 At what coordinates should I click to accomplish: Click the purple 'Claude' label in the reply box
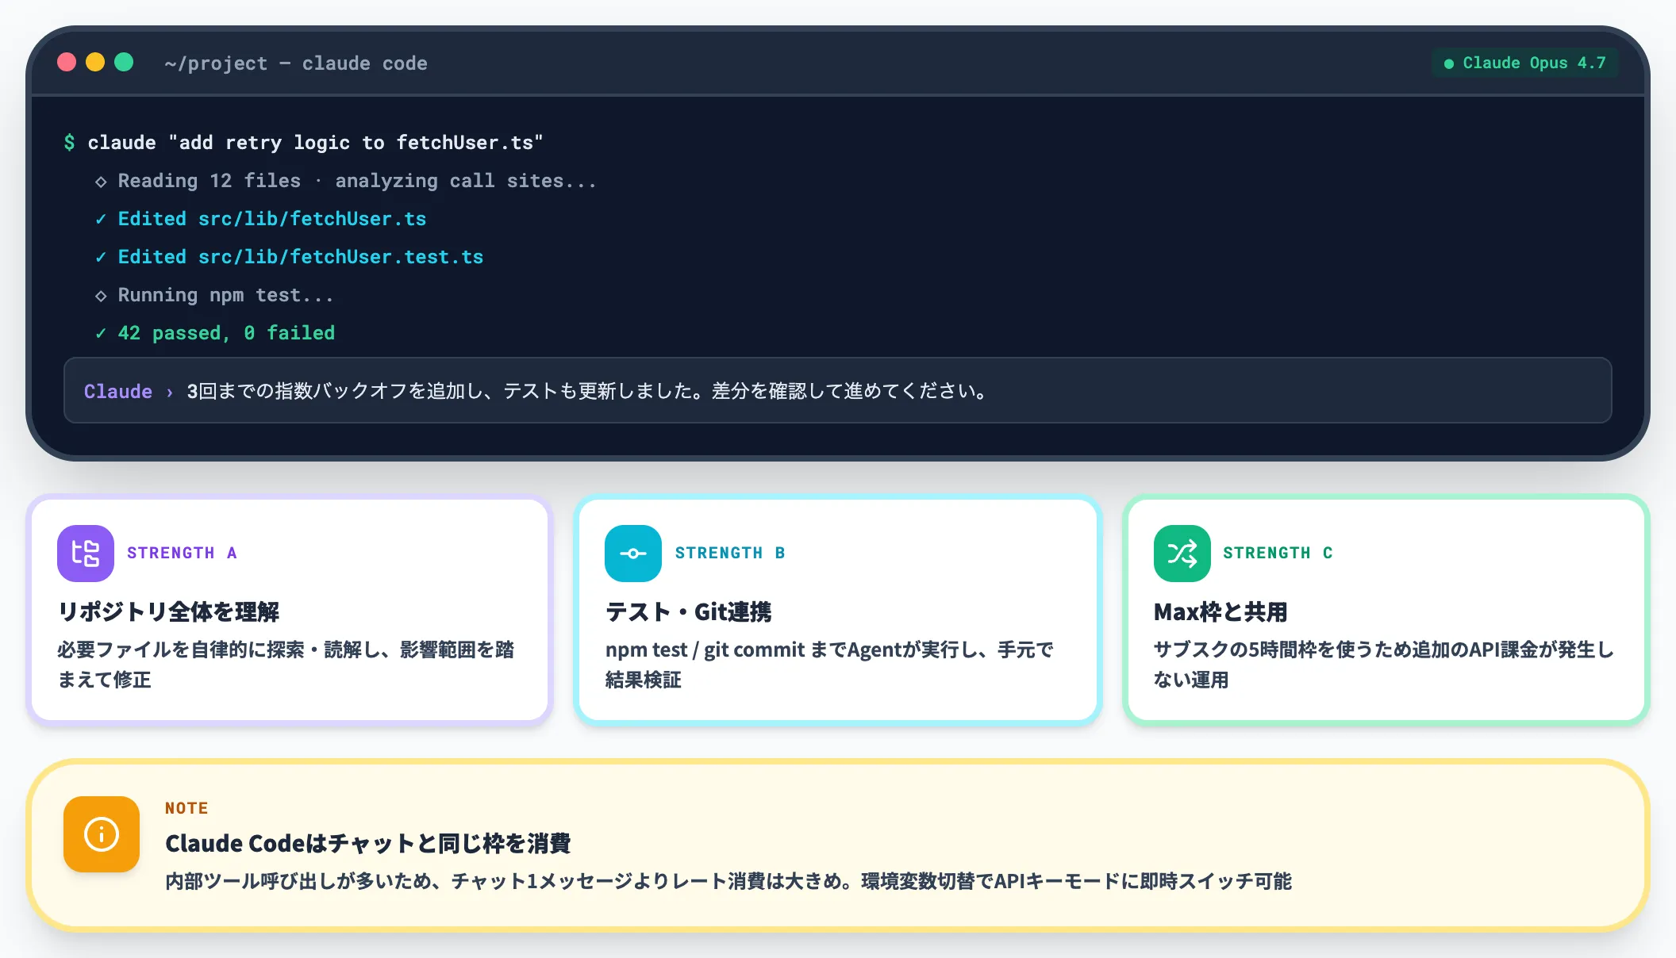pyautogui.click(x=118, y=391)
